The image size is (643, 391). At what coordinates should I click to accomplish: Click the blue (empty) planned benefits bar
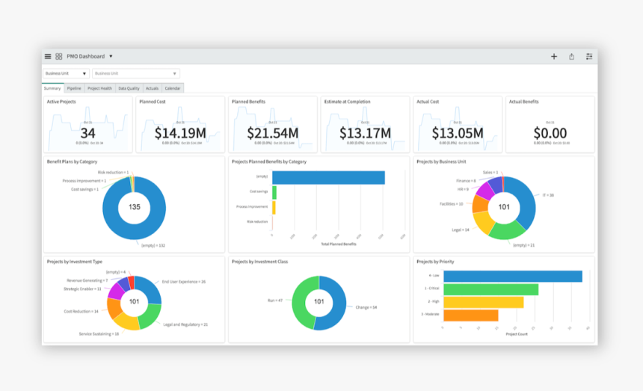(x=328, y=177)
